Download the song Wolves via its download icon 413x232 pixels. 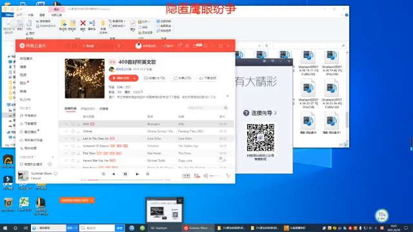pos(79,131)
